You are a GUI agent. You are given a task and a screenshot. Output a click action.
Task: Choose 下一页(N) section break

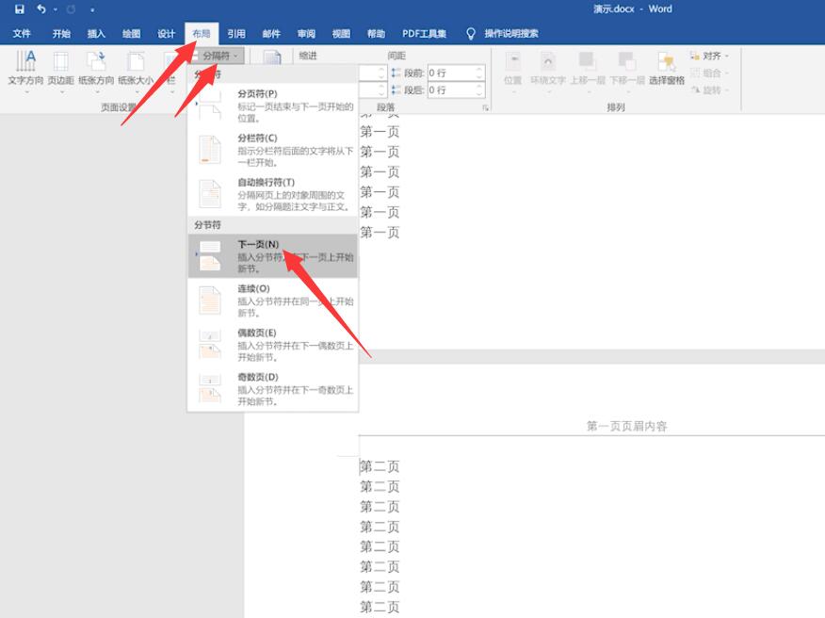point(272,256)
